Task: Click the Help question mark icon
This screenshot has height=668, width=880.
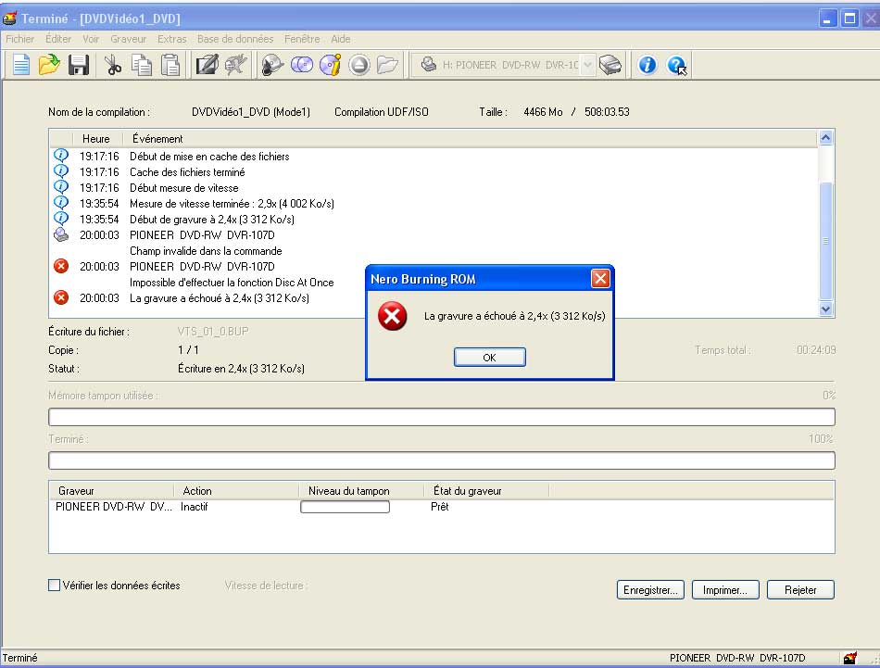Action: [677, 65]
